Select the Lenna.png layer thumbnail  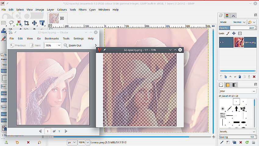point(238,42)
